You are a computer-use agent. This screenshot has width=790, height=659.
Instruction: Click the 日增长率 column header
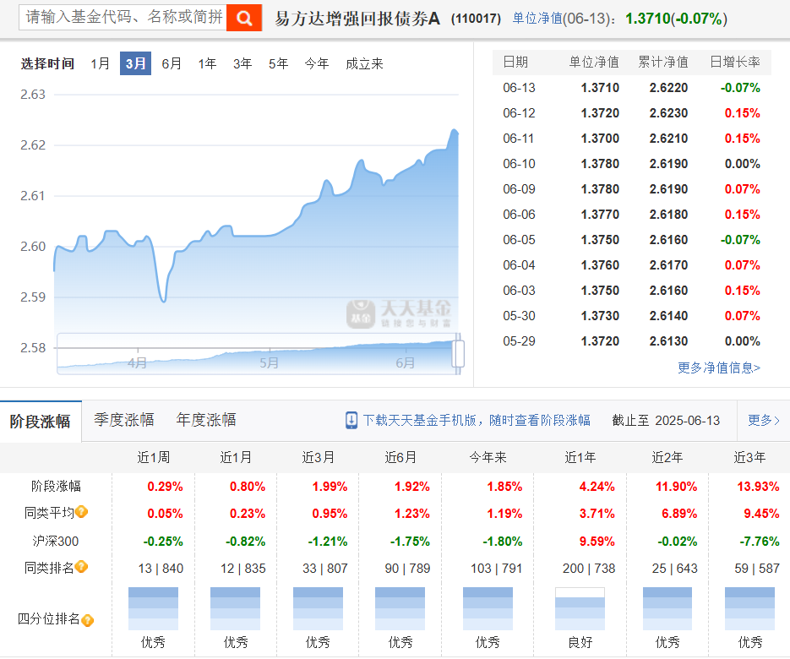click(735, 62)
